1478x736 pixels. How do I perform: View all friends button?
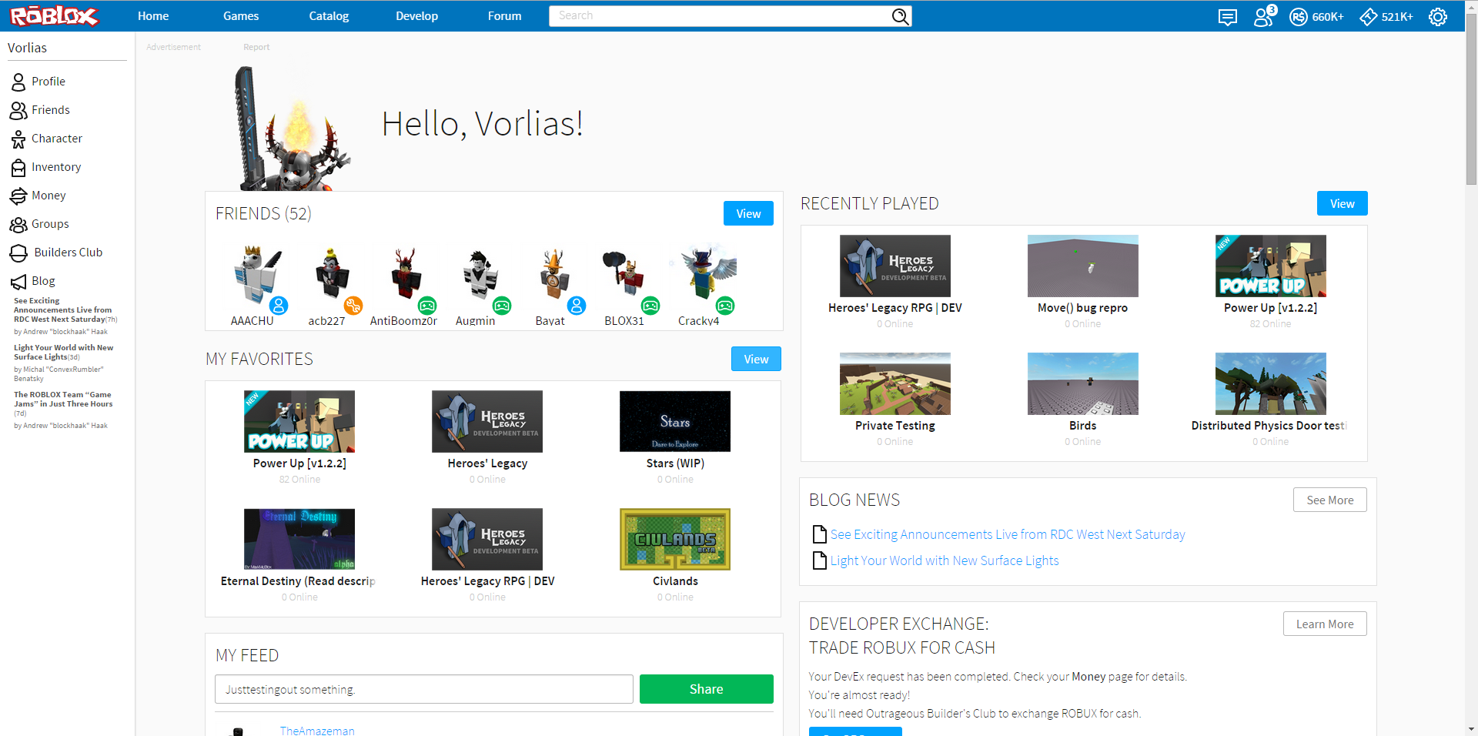coord(748,213)
